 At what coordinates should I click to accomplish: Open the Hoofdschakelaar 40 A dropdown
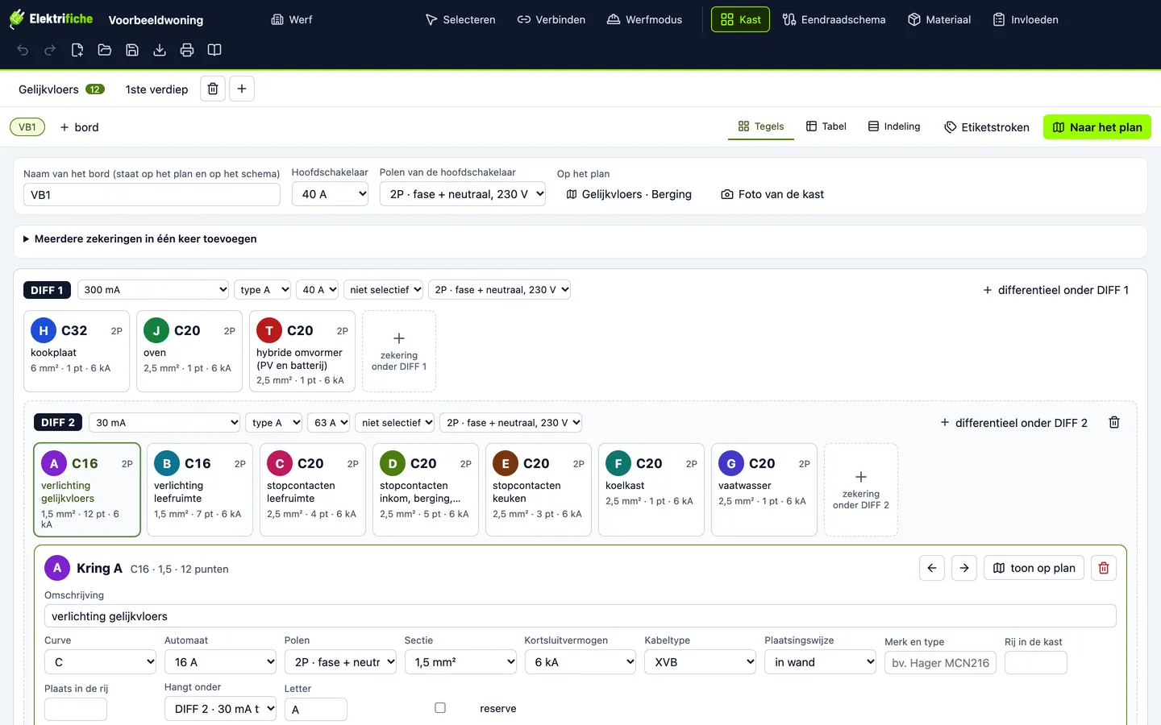[x=330, y=194]
